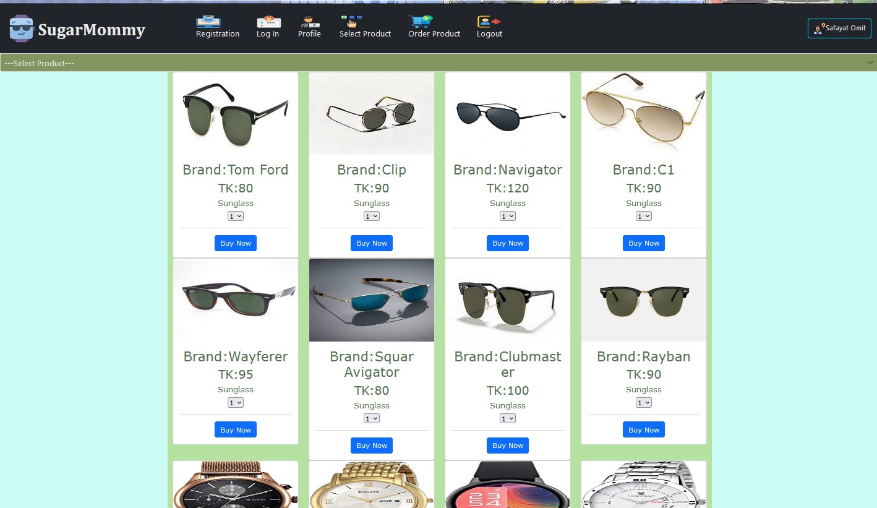
Task: Buy the Tom Ford sunglasses now
Action: click(x=236, y=243)
